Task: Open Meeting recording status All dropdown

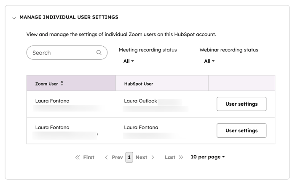Action: point(129,61)
